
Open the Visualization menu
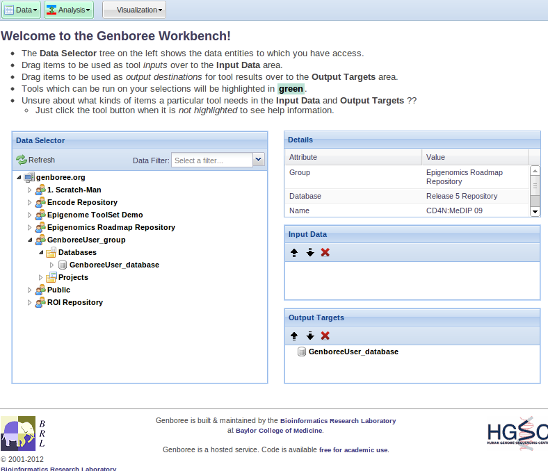[134, 10]
